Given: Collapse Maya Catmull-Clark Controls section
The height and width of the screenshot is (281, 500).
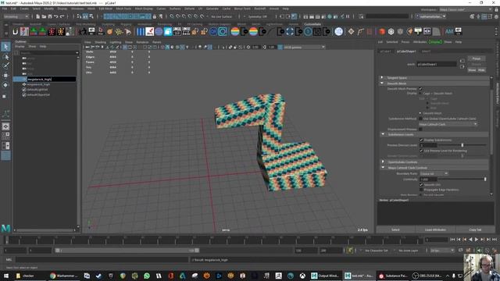Looking at the screenshot, I should (383, 168).
